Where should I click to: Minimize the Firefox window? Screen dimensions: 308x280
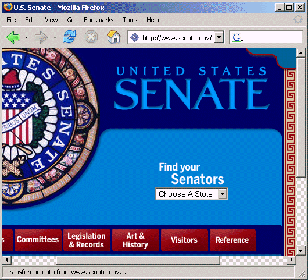click(280, 8)
